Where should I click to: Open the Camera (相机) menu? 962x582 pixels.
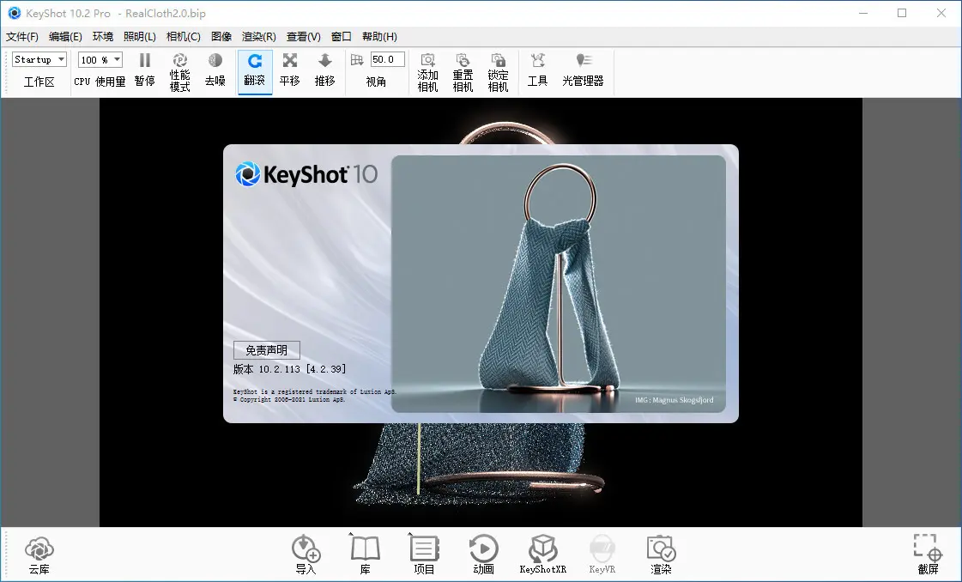(183, 37)
